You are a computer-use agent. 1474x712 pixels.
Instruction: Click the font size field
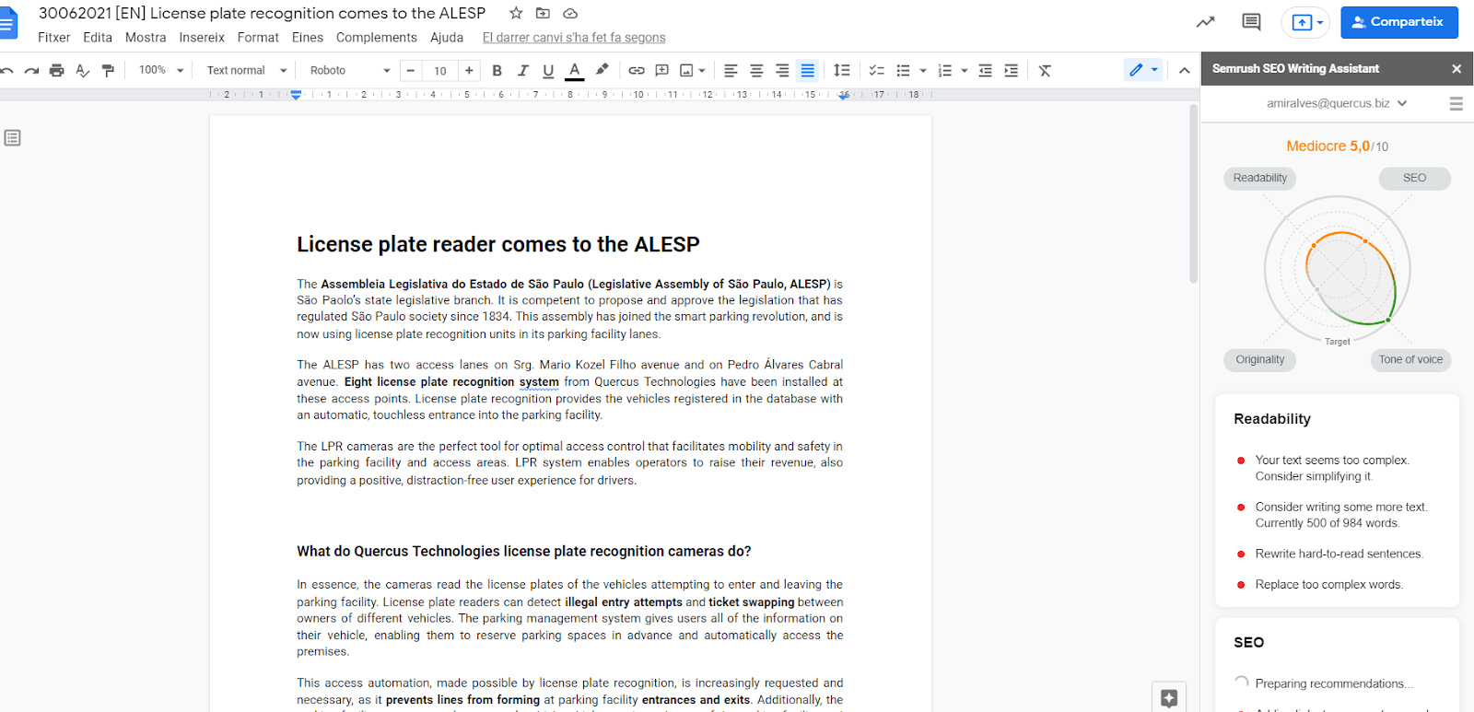tap(440, 70)
